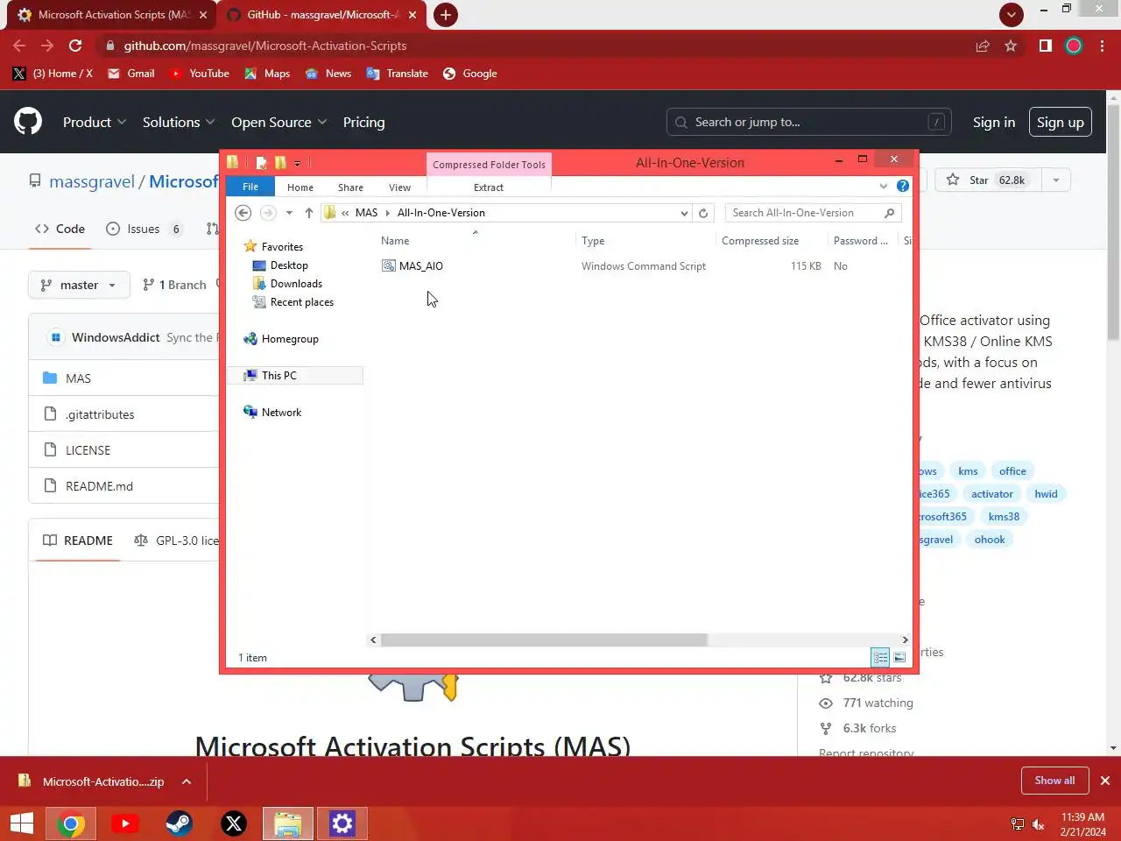The height and width of the screenshot is (841, 1121).
Task: Open the GitHub Issues tab
Action: [144, 229]
